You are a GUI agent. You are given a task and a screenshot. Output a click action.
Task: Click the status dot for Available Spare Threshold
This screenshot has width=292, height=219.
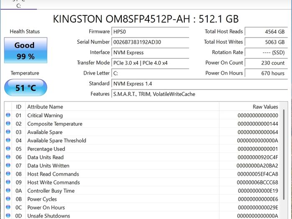[x=8, y=140]
